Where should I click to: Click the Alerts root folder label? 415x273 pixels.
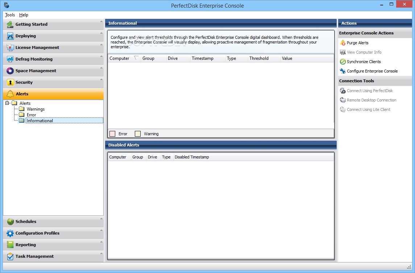(x=25, y=103)
